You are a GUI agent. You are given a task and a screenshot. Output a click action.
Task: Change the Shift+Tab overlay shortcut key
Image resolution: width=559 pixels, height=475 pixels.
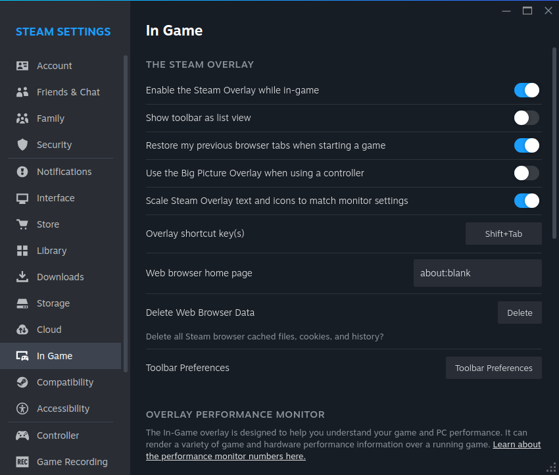pos(503,234)
